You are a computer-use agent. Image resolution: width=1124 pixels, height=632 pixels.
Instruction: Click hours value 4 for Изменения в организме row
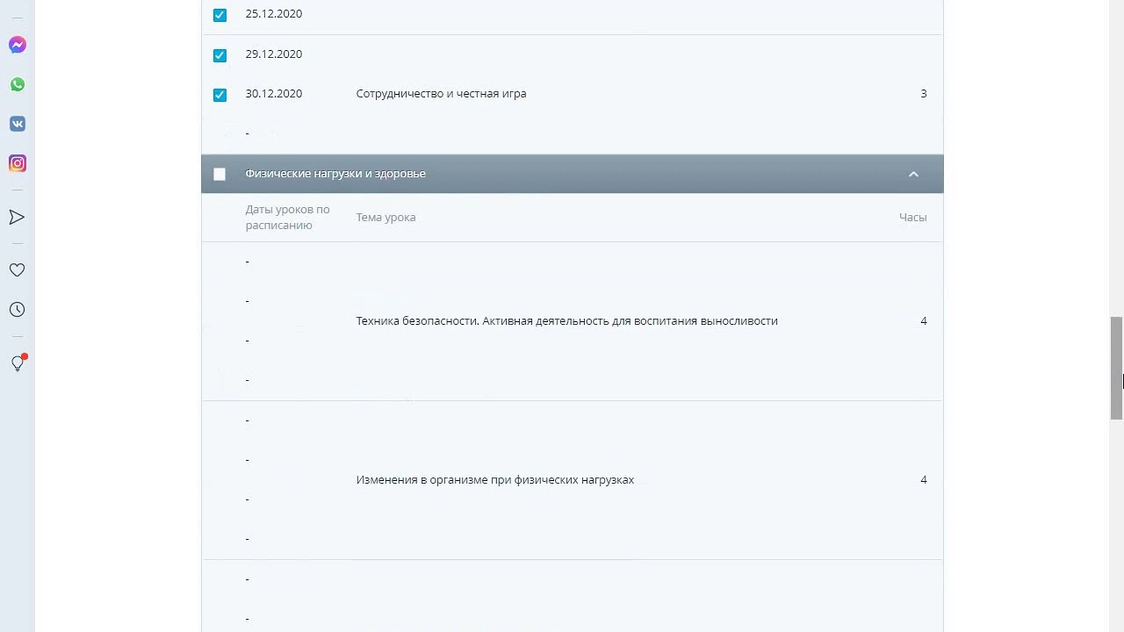tap(923, 480)
